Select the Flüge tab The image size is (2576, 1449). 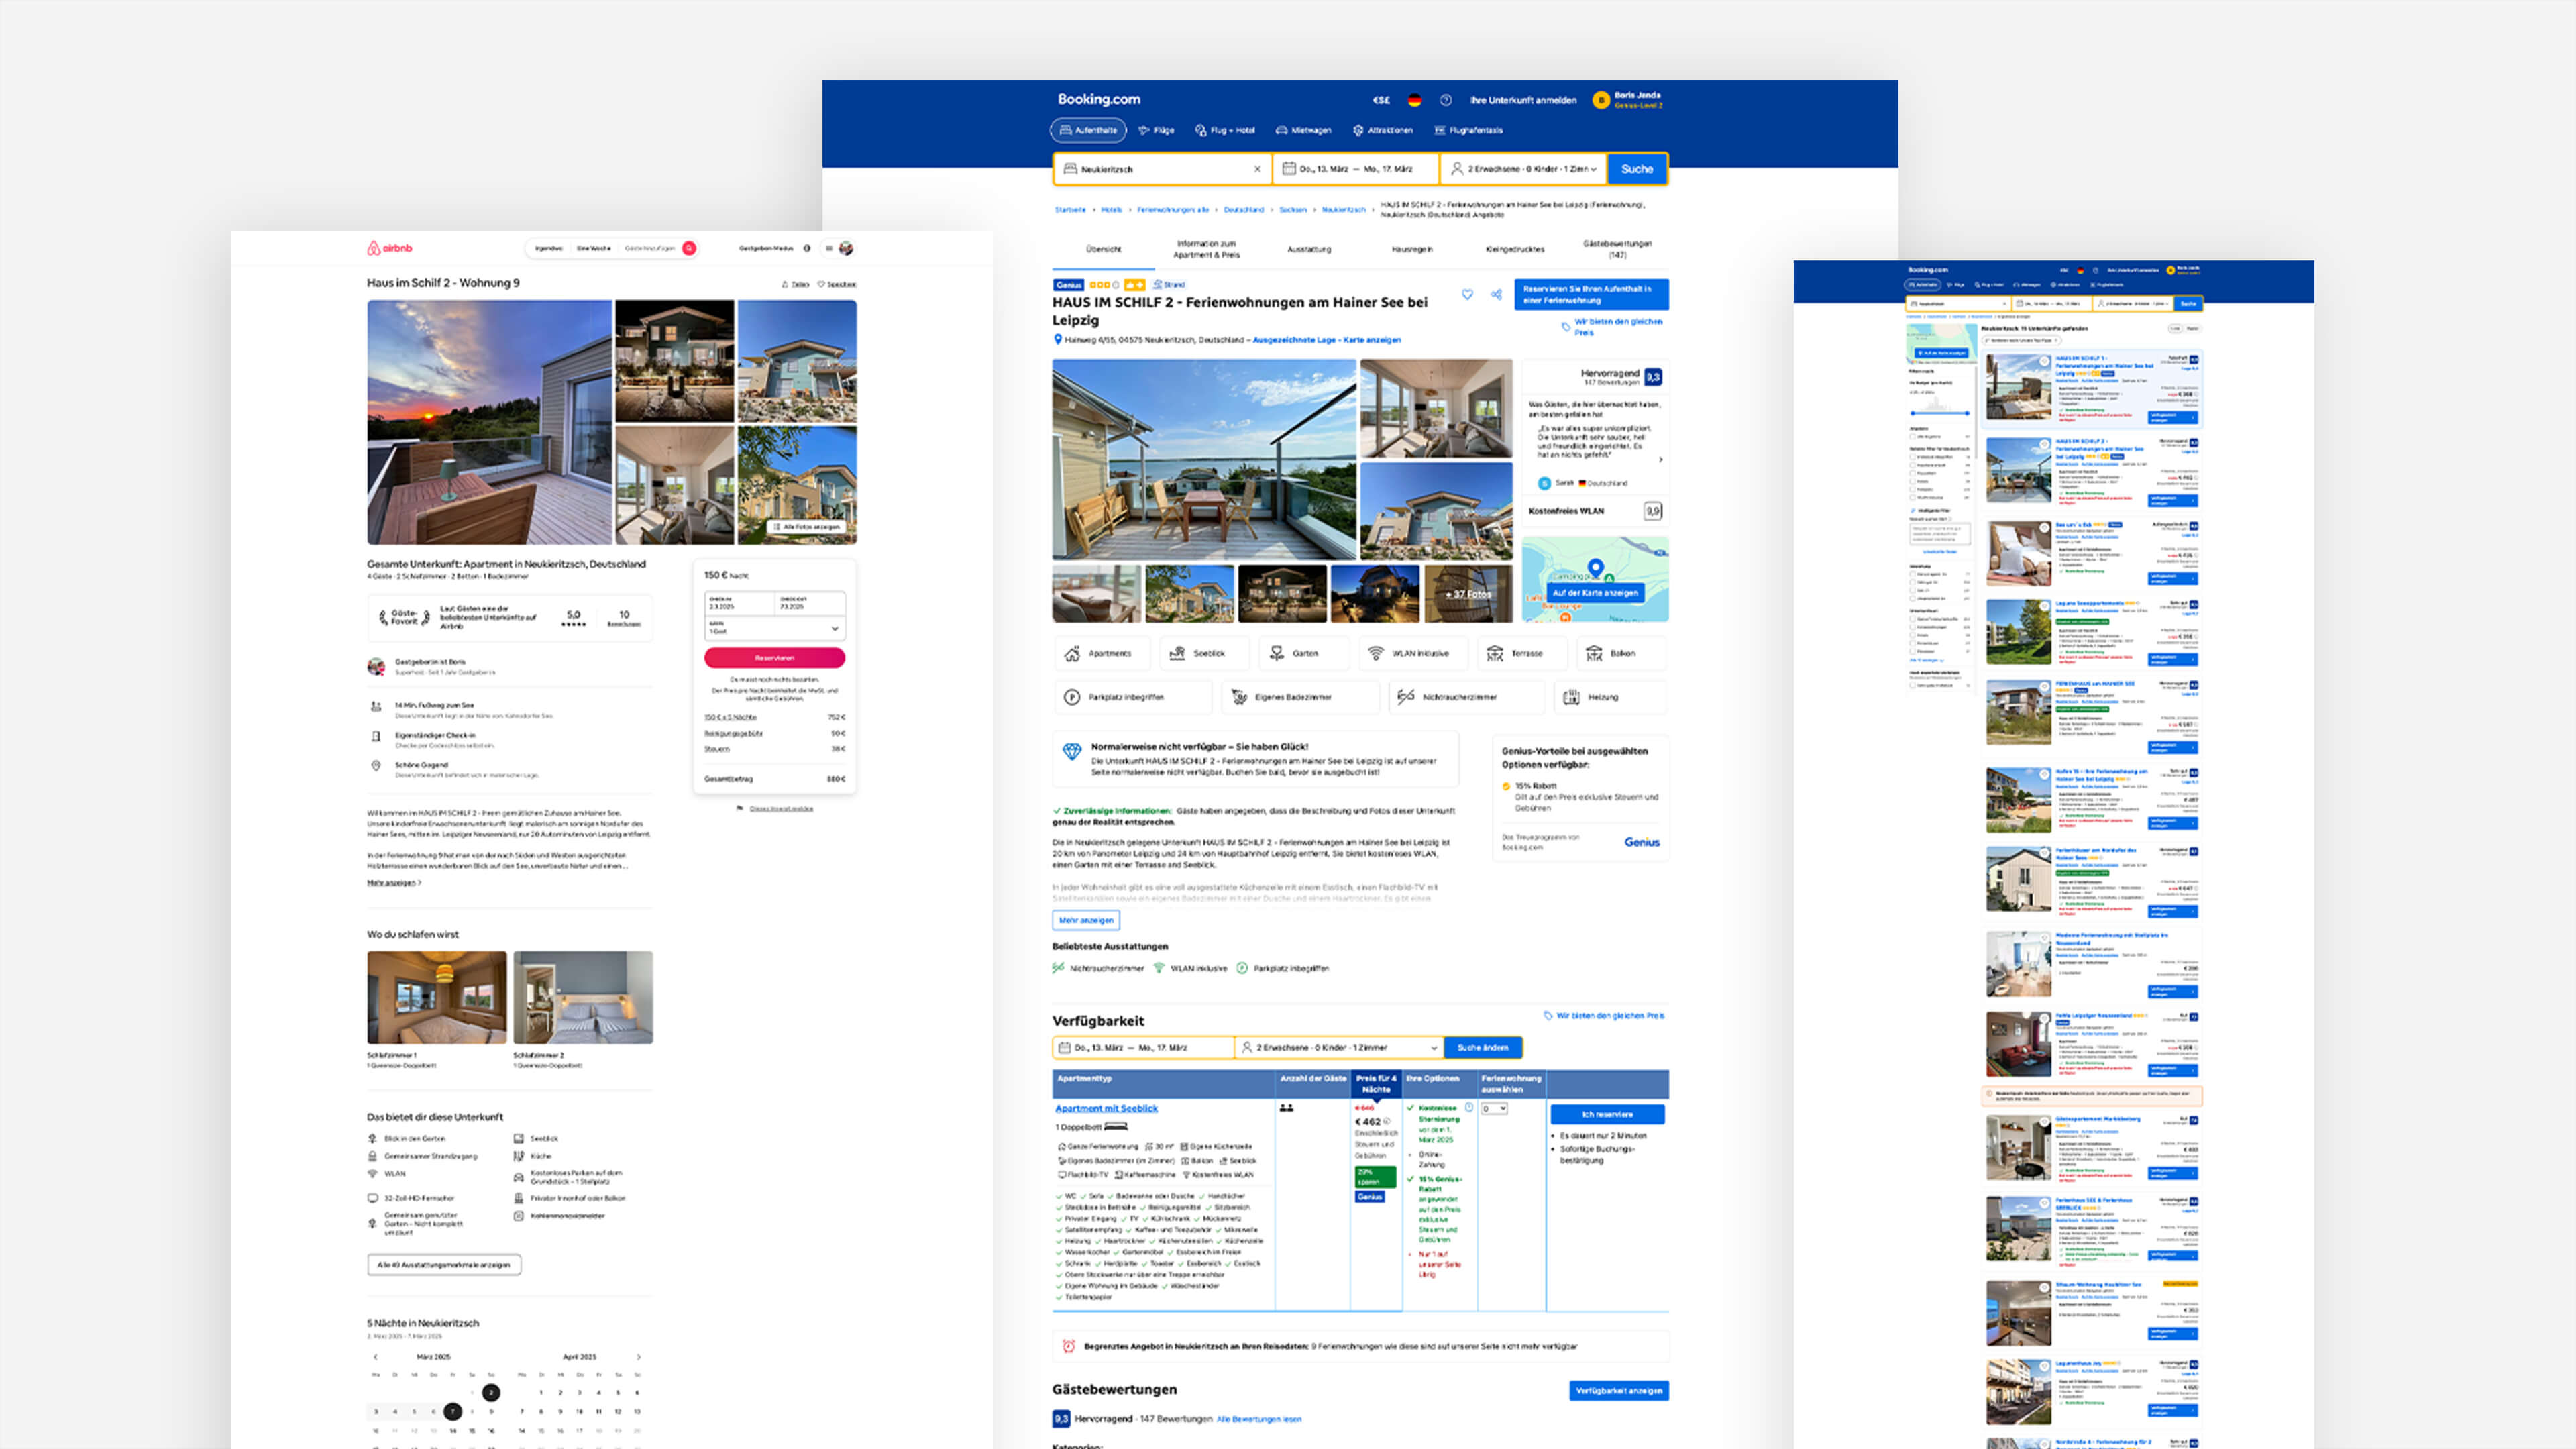pos(1157,130)
